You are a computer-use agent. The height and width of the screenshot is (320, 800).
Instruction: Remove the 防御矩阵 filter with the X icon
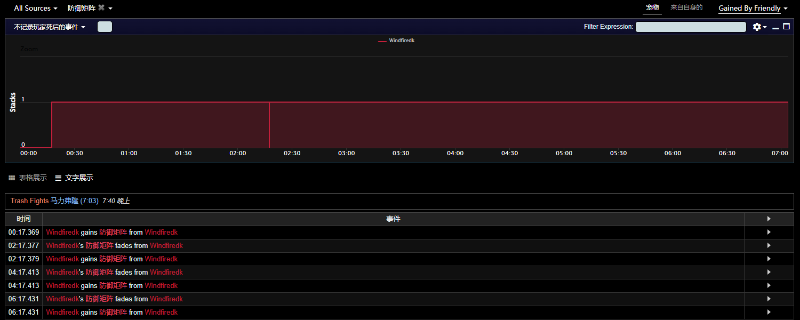tap(101, 8)
